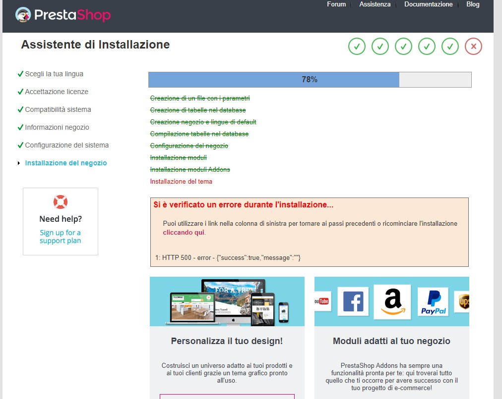Click the second green check step circle
502x399 pixels.
coord(380,47)
